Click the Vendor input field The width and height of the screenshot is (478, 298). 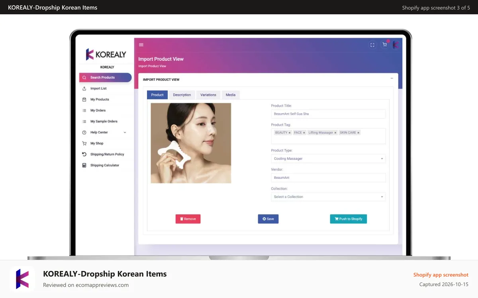pyautogui.click(x=328, y=178)
